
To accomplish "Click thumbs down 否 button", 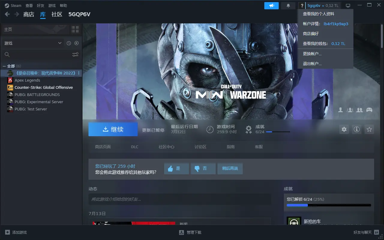I will (203, 169).
